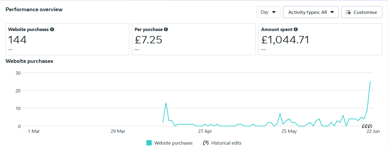388x149 pixels.
Task: Click the 10 y-axis label
Action: point(18,108)
